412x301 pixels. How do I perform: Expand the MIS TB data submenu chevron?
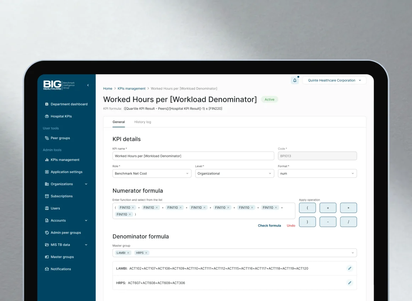(x=86, y=245)
